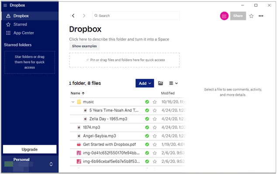
Task: Open App Center in the sidebar
Action: pyautogui.click(x=30, y=33)
